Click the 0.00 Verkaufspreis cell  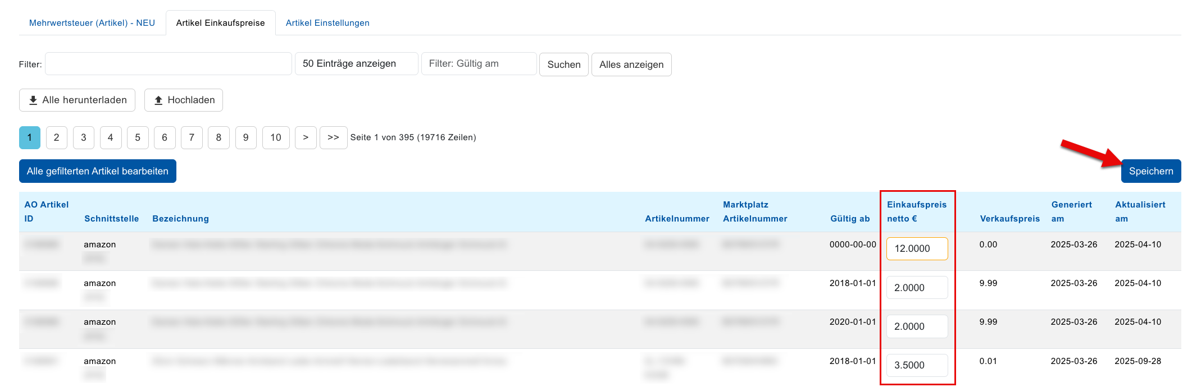[x=988, y=245]
